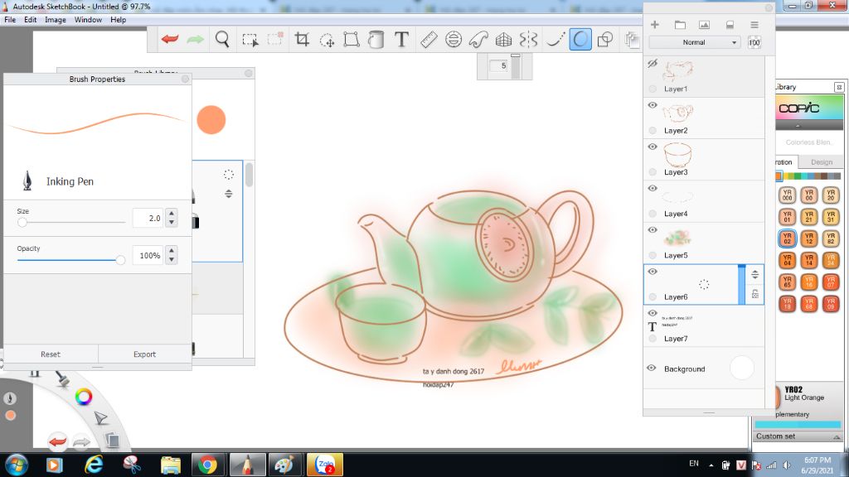Decrease brush Size with the down arrow
The image size is (849, 477).
pyautogui.click(x=172, y=222)
